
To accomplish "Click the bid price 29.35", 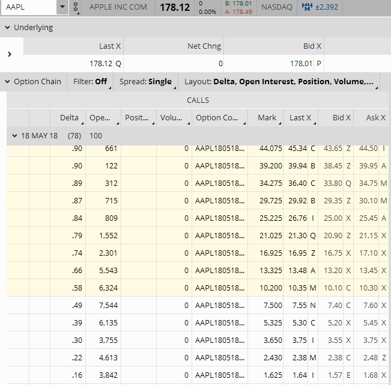I will pyautogui.click(x=333, y=201).
